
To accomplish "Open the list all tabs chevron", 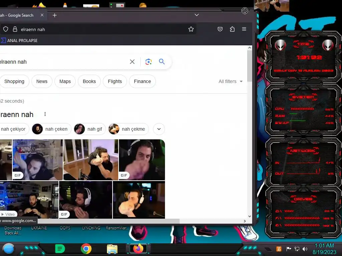I will pos(196,15).
